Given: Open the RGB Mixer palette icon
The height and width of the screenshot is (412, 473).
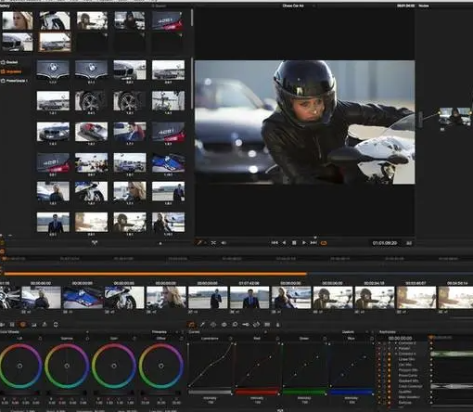Looking at the screenshot, I should 33,325.
